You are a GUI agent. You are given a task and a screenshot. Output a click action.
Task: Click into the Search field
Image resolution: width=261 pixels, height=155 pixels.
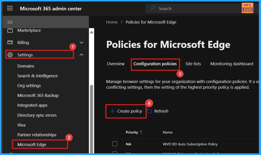click(193, 8)
